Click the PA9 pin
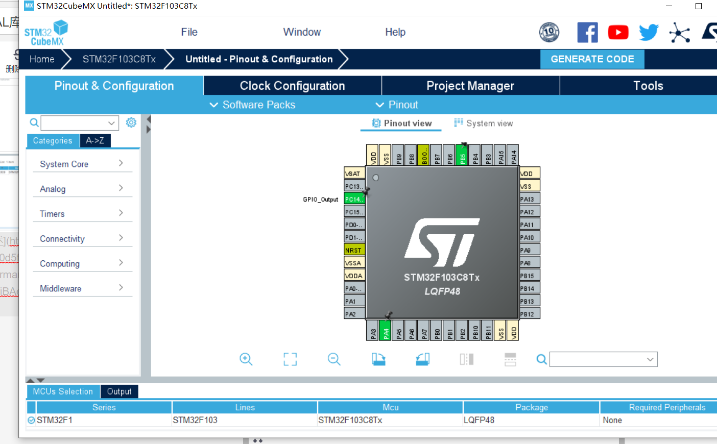717x444 pixels. [x=530, y=250]
